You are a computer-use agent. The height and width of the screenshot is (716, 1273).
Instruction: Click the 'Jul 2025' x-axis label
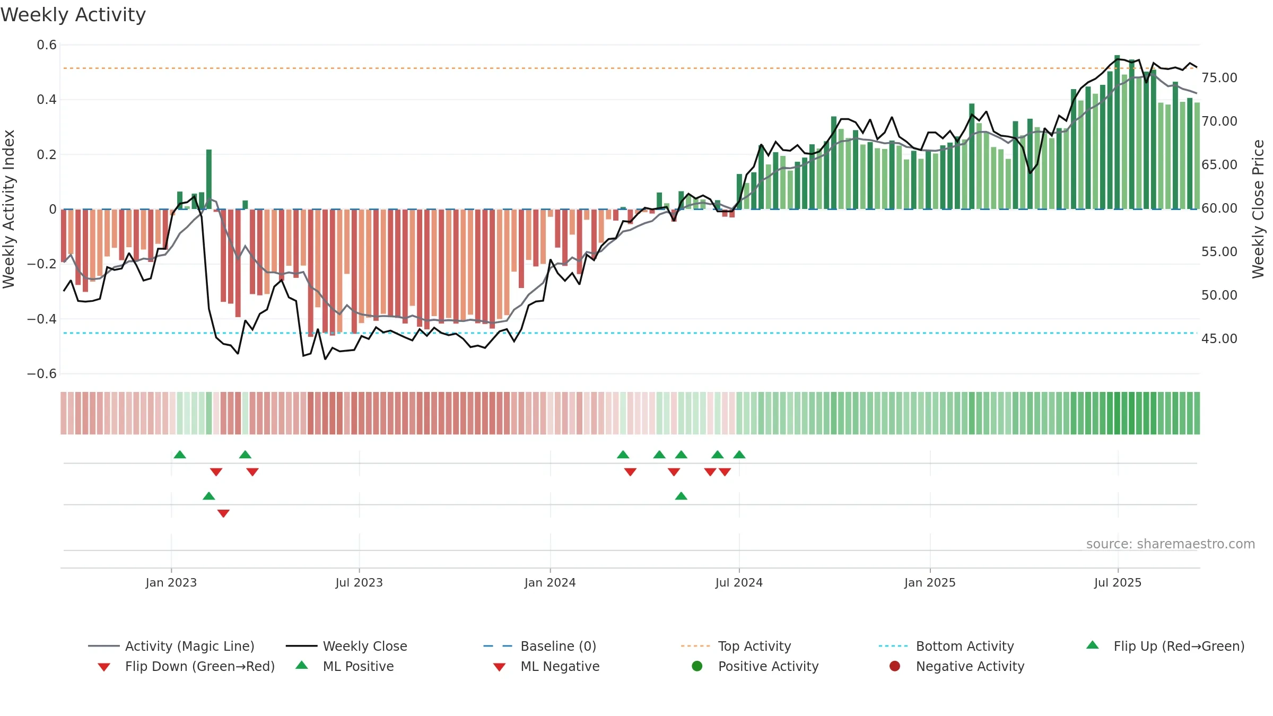pyautogui.click(x=1118, y=582)
